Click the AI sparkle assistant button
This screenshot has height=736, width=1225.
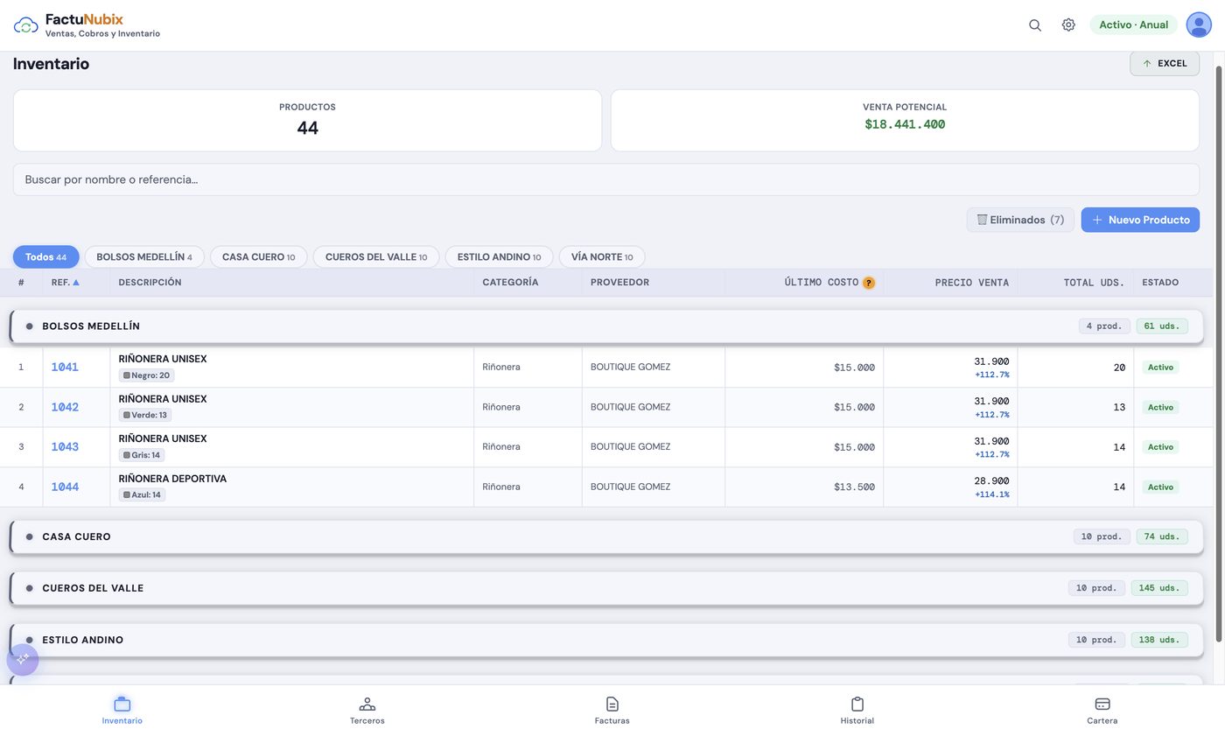coord(23,659)
